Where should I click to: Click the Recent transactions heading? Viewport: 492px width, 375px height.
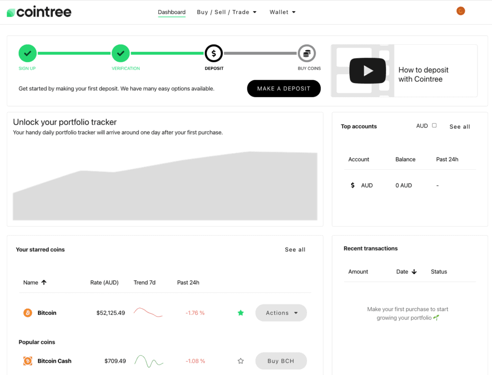(370, 249)
